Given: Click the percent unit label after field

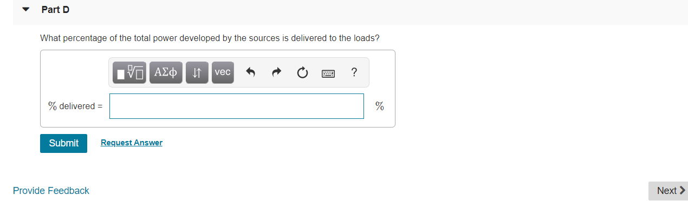Looking at the screenshot, I should 380,106.
